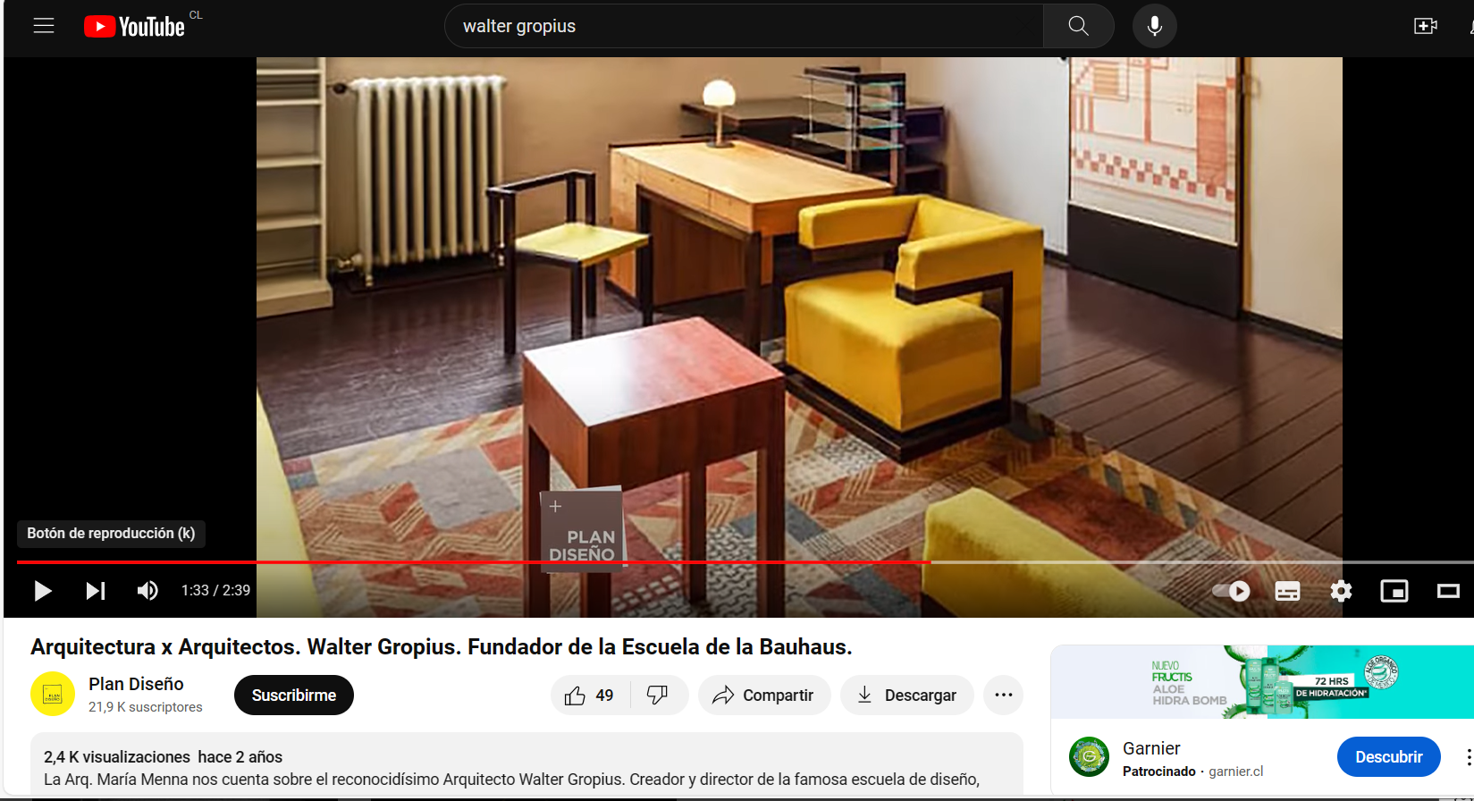1474x801 pixels.
Task: Open Plan Diseño channel avatar
Action: click(x=53, y=694)
